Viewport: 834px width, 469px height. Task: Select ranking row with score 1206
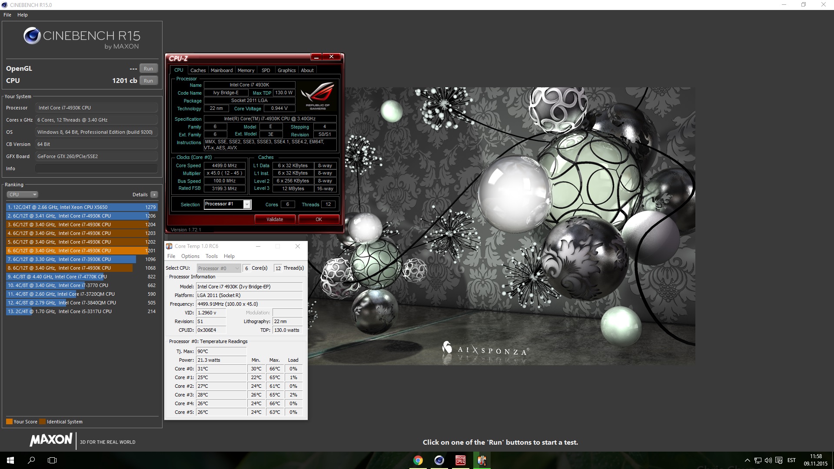tap(82, 216)
